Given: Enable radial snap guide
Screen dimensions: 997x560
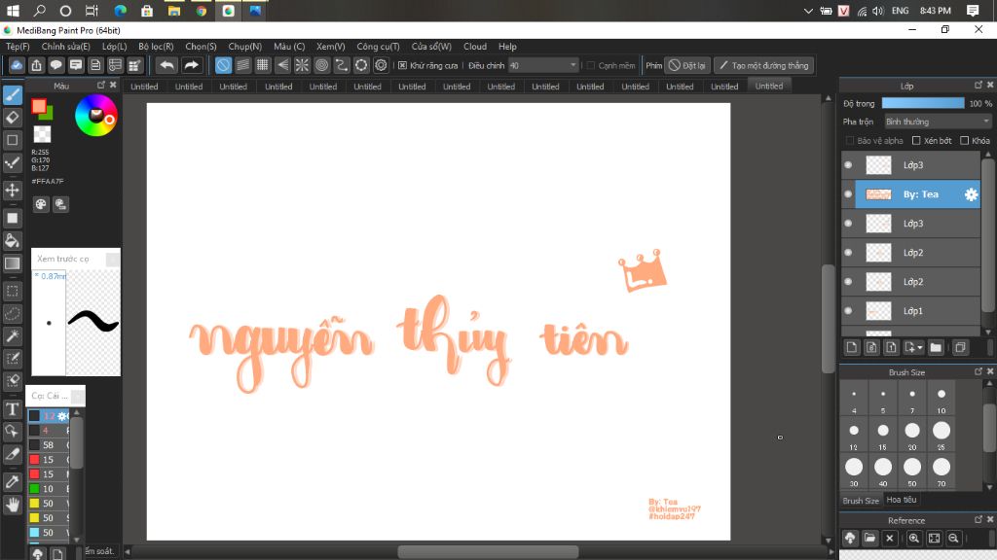Looking at the screenshot, I should tap(302, 65).
